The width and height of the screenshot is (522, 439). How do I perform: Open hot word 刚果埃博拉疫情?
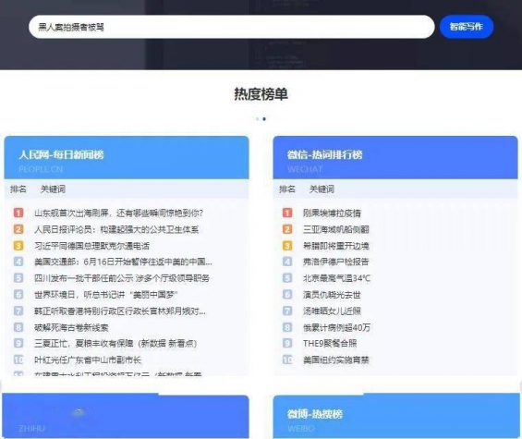332,213
